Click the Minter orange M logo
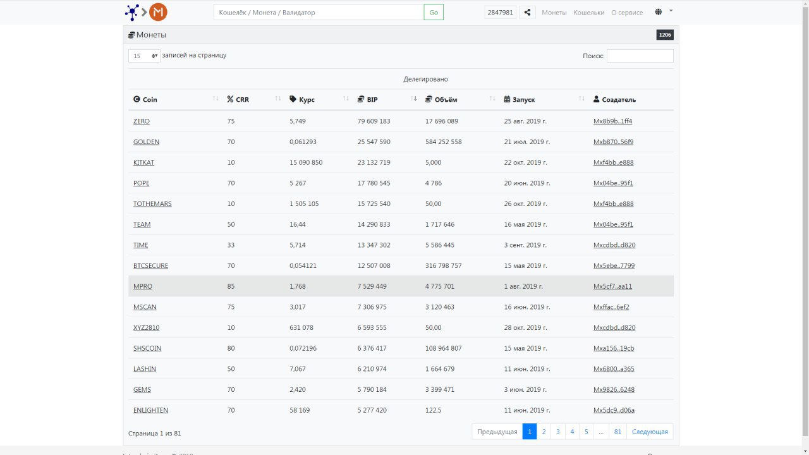 click(x=159, y=12)
